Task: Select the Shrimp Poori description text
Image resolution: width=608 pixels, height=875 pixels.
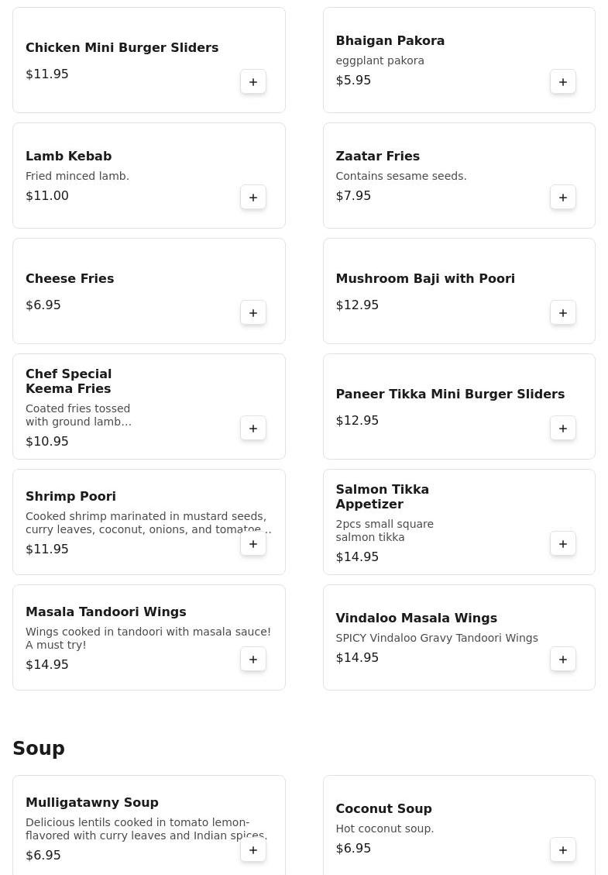Action: 147,522
